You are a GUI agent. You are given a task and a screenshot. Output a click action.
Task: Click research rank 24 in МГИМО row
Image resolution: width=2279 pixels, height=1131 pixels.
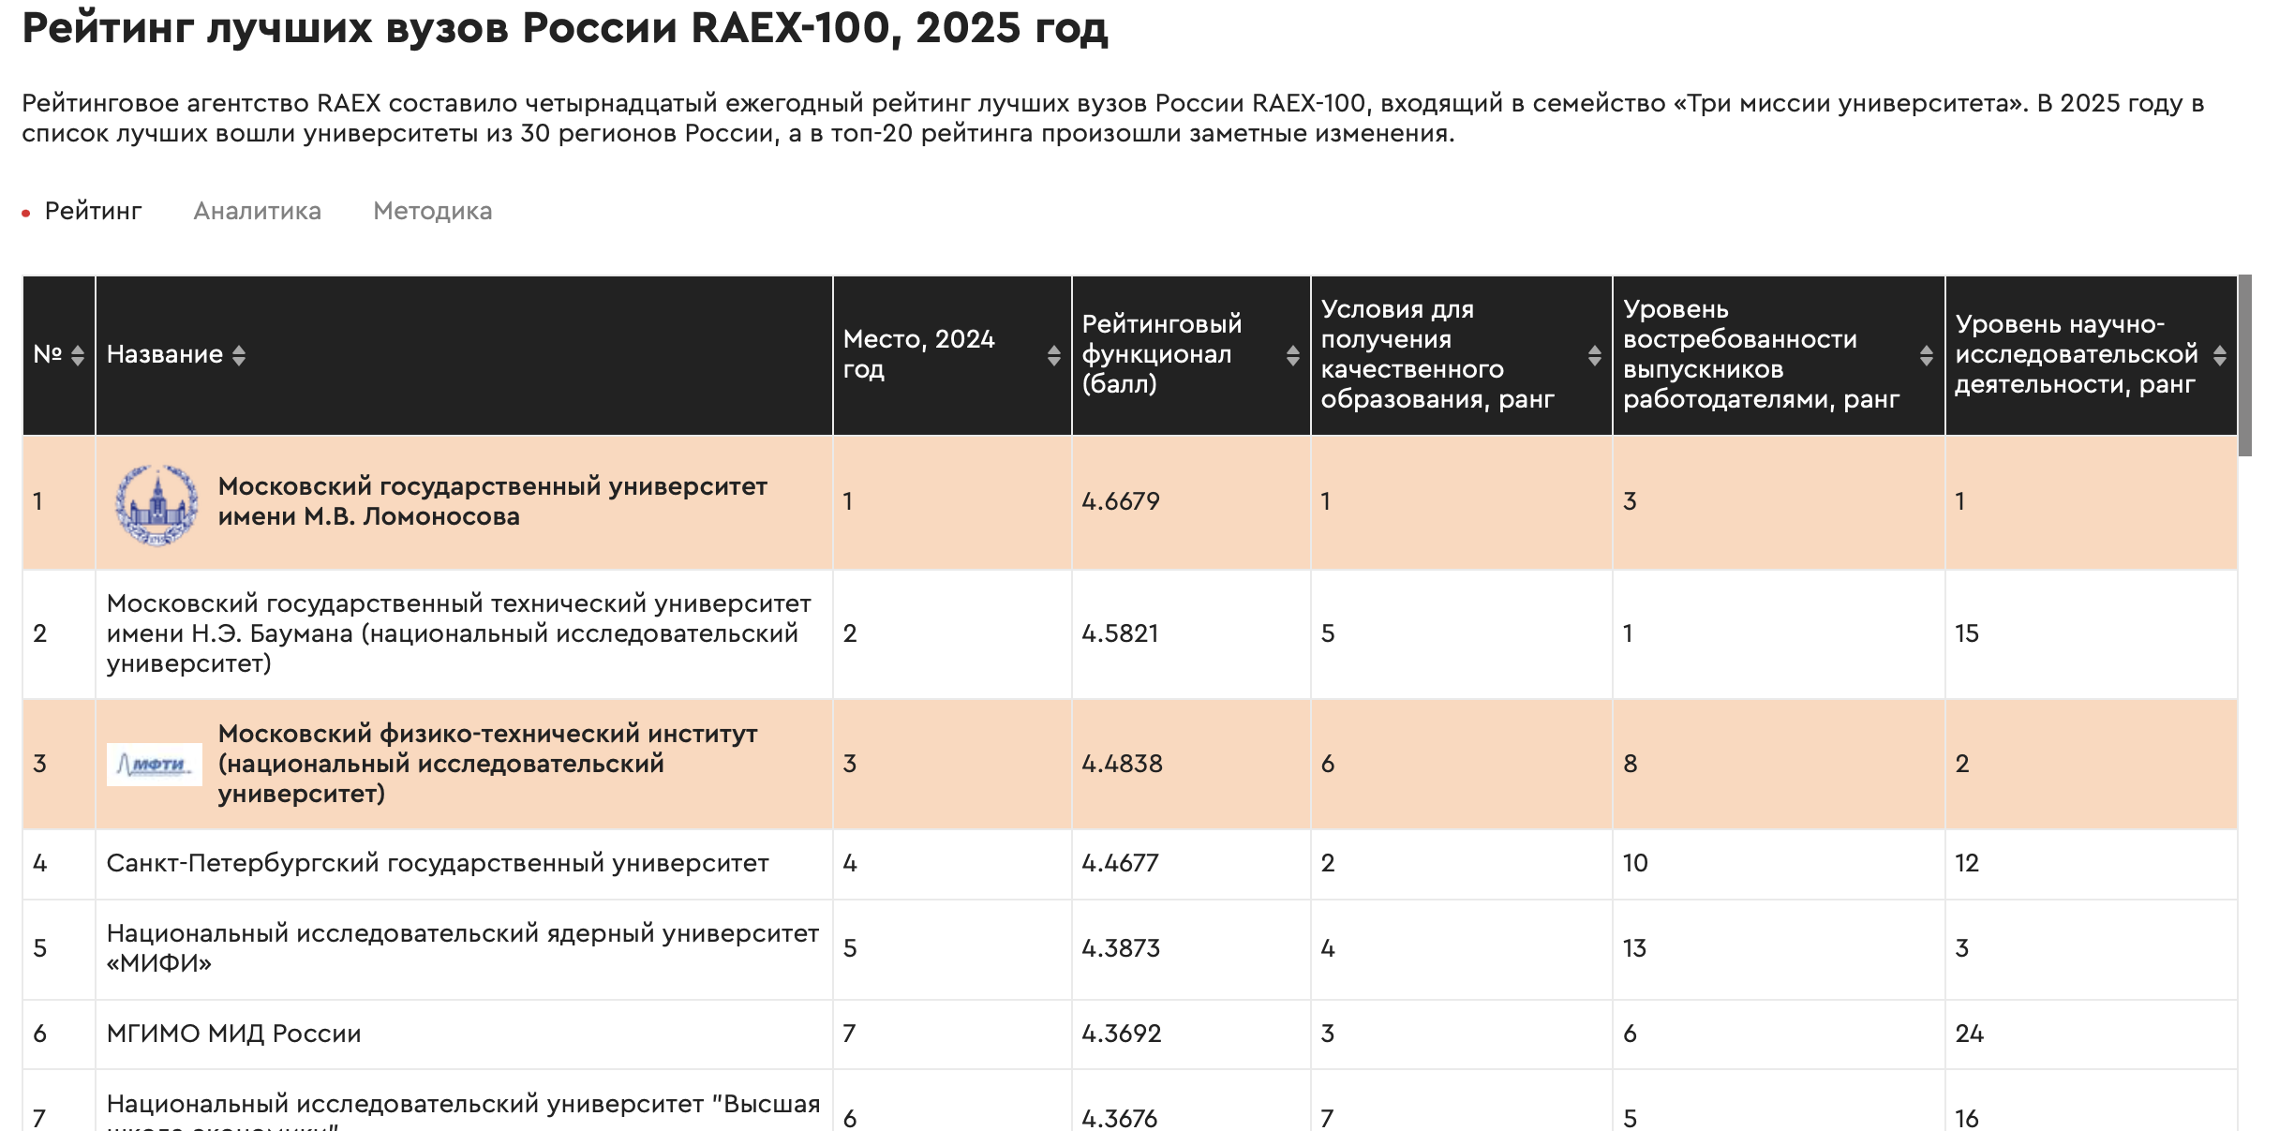coord(1970,1034)
